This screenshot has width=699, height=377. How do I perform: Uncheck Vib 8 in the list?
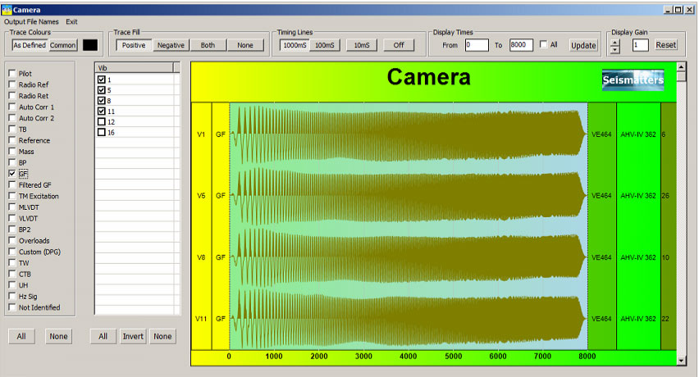101,101
